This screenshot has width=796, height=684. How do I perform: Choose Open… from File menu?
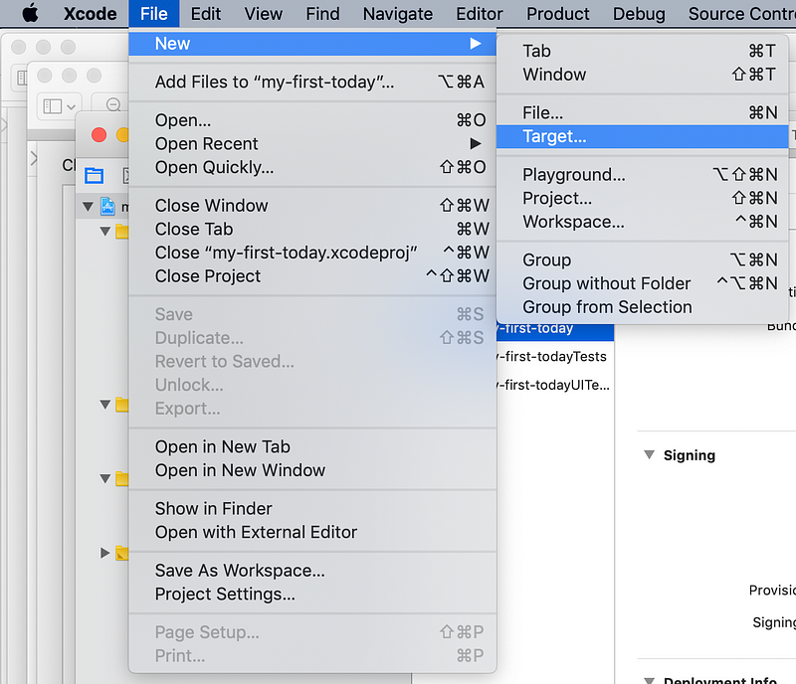(x=312, y=120)
